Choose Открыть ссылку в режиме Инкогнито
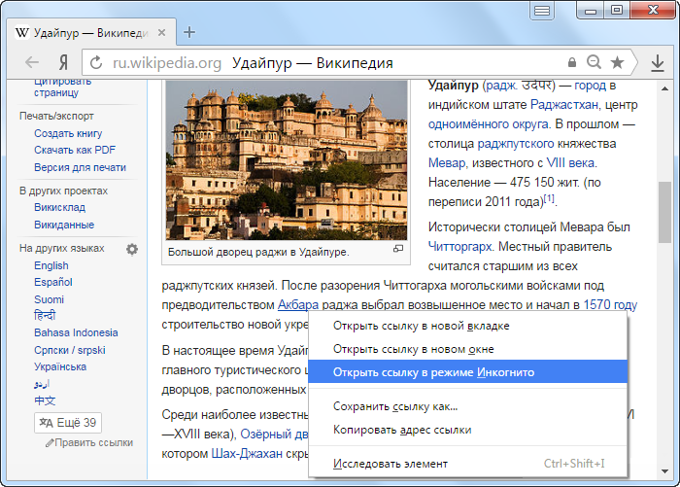Image resolution: width=680 pixels, height=487 pixels. 468,372
